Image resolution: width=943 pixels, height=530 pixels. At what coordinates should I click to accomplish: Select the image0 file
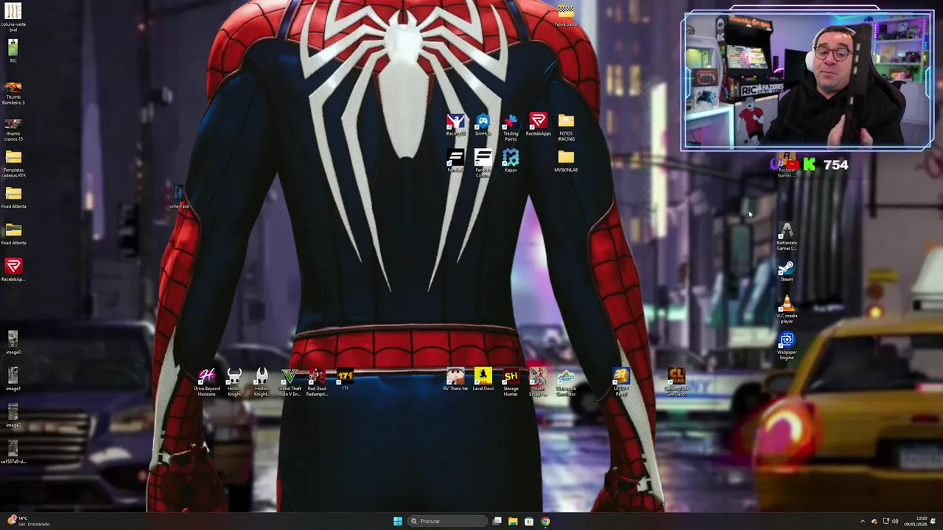pyautogui.click(x=13, y=343)
